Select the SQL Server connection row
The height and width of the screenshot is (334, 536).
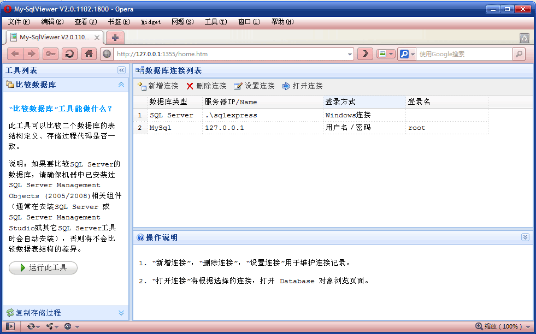pos(311,115)
